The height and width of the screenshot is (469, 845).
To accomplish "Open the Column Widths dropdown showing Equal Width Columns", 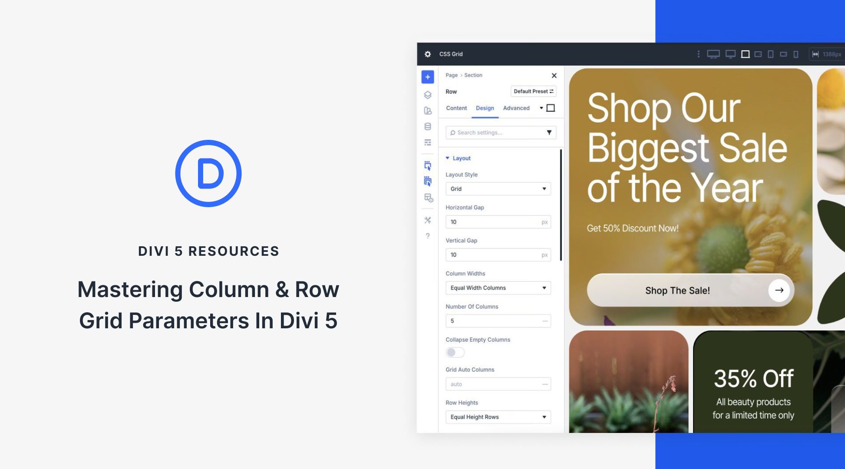I will tap(498, 287).
